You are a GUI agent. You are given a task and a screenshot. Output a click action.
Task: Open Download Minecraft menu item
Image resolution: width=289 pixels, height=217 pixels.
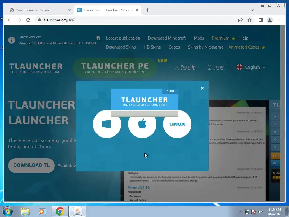(x=167, y=38)
